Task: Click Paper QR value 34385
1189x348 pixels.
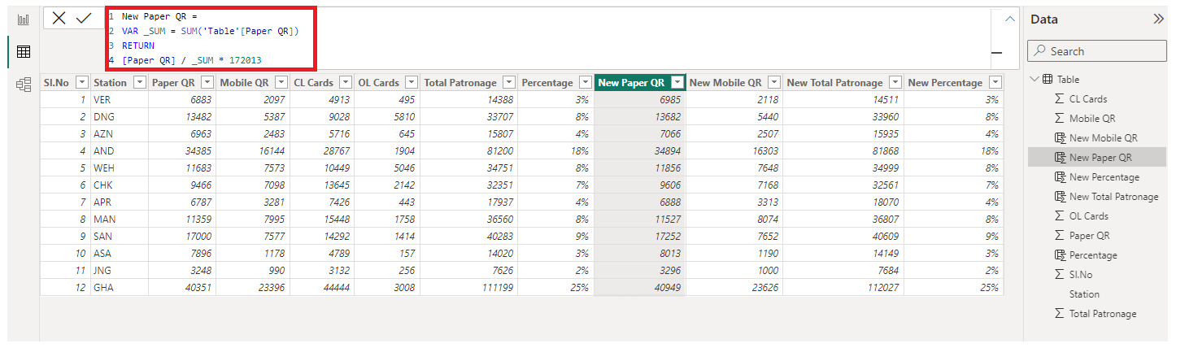Action: [x=181, y=151]
